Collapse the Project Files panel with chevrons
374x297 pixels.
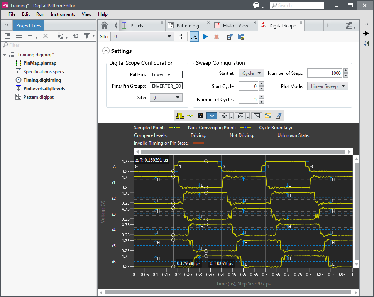[x=7, y=25]
